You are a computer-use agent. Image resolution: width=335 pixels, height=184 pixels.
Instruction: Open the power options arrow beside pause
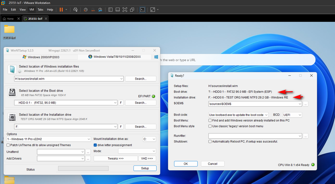click(66, 10)
